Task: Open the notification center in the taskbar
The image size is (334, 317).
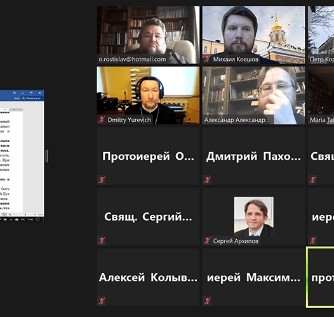Action: point(37,219)
